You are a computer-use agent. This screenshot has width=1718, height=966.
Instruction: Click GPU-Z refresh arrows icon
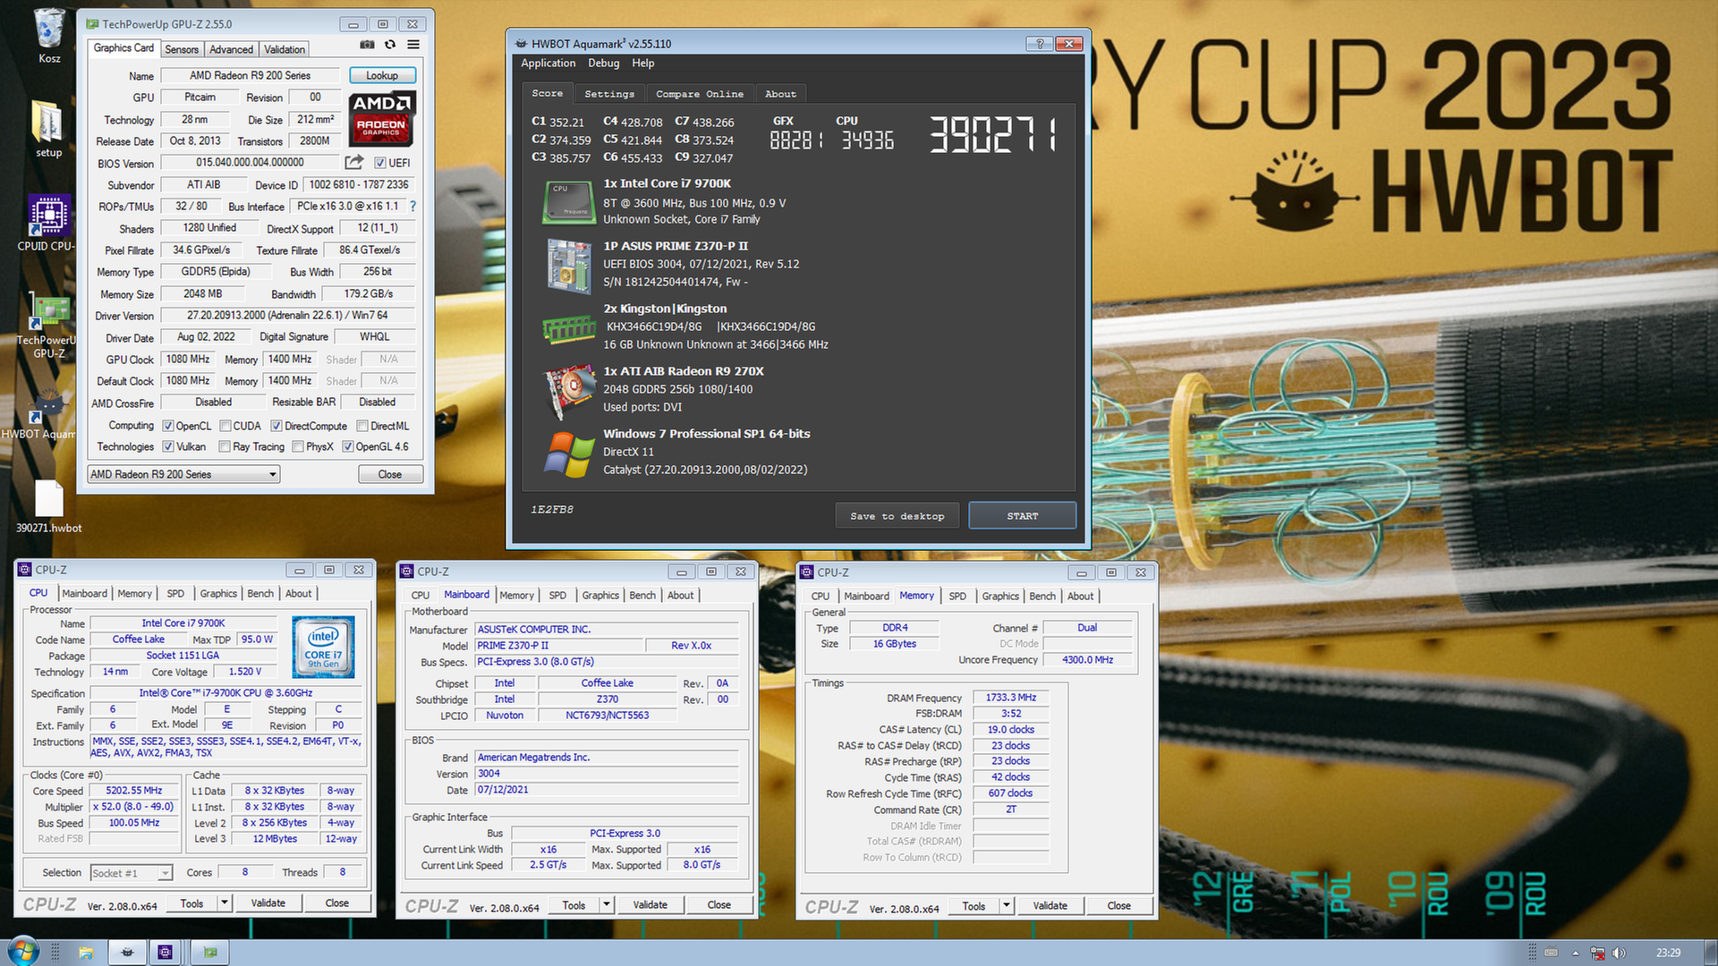point(390,45)
